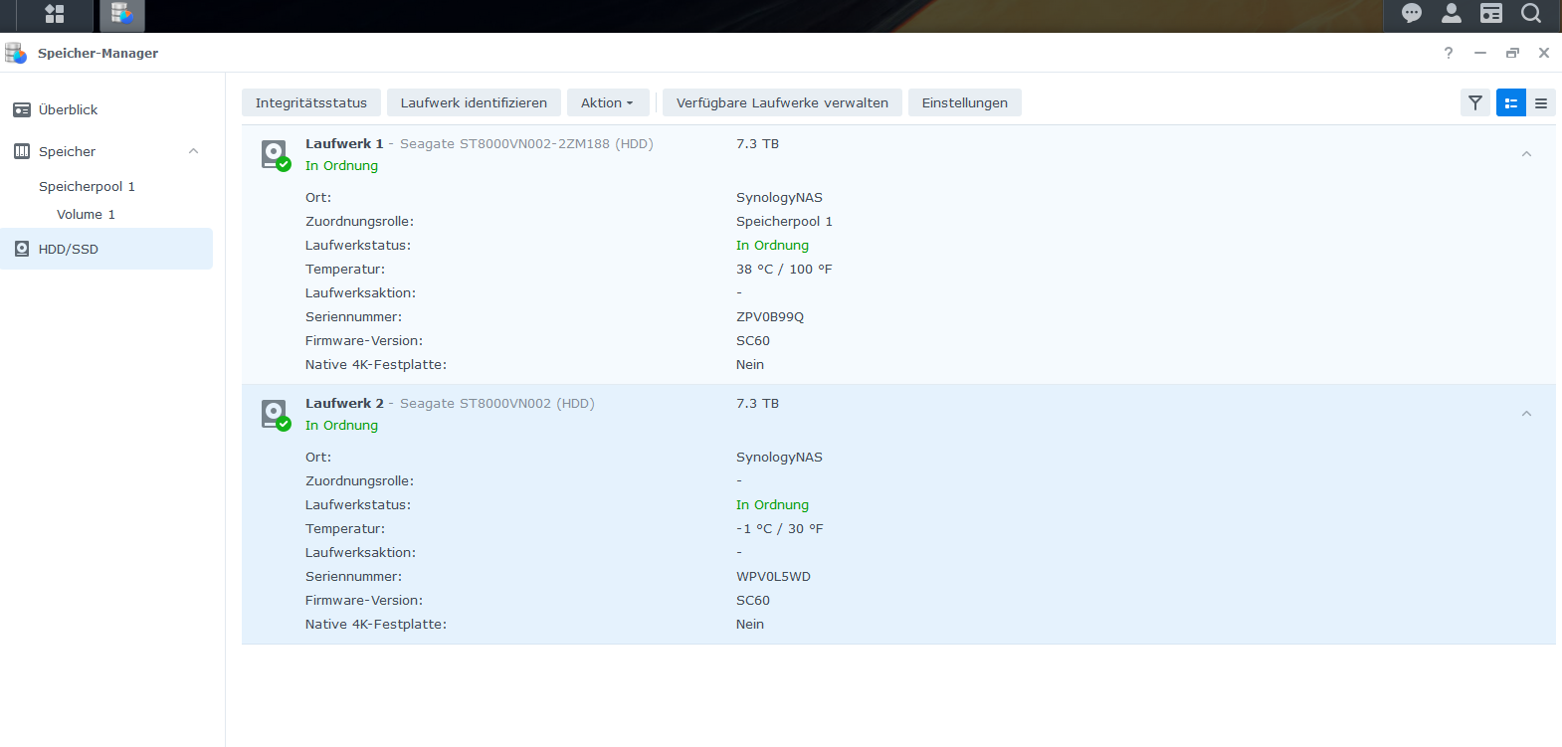Open help with the question mark icon
Viewport: 1562px width, 747px height.
point(1449,53)
